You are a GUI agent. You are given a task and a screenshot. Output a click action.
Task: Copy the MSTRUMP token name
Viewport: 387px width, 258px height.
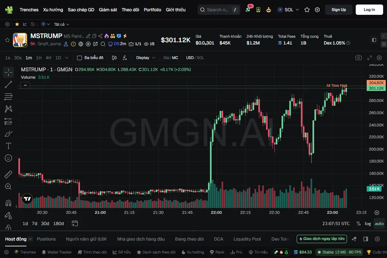(x=94, y=36)
